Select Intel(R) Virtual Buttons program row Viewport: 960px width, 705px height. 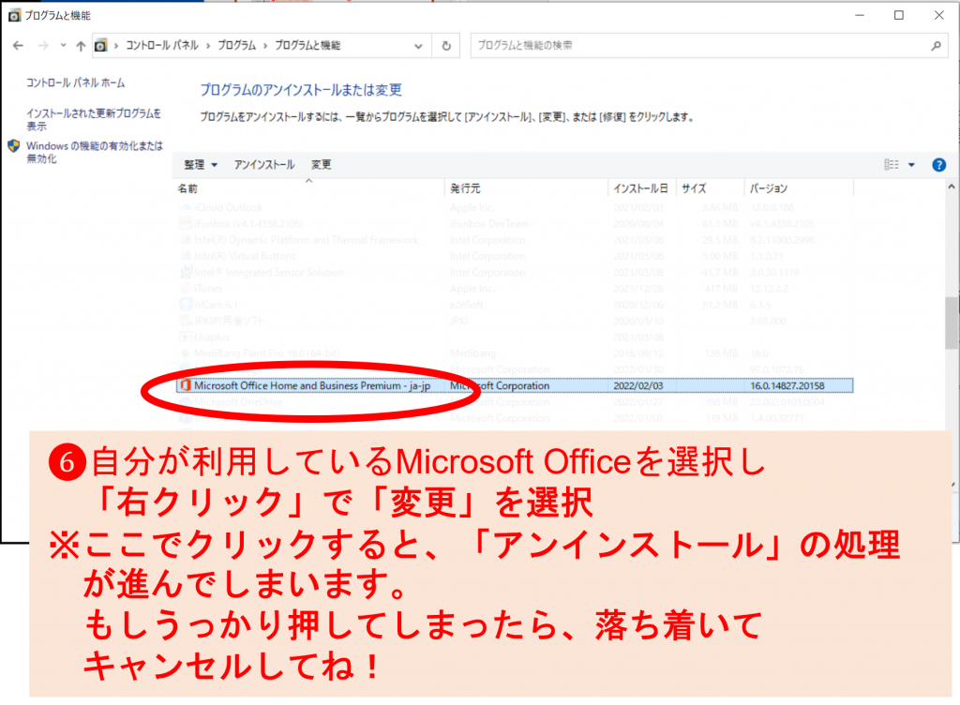click(515, 256)
